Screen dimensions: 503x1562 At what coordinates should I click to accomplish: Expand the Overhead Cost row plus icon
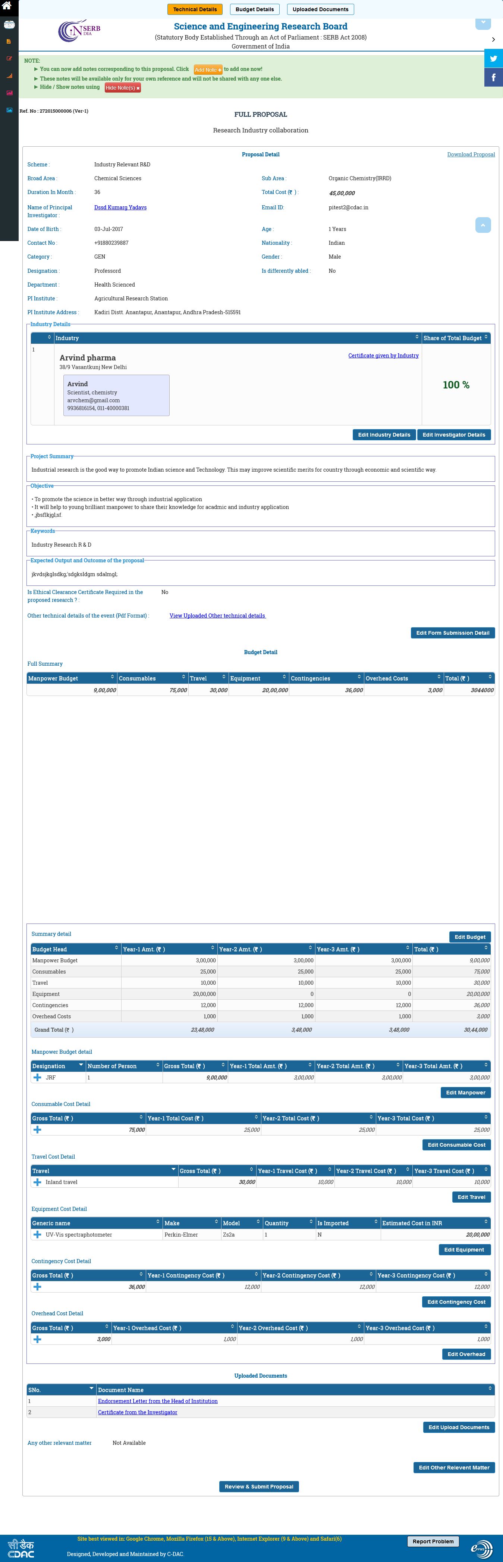coord(38,1339)
